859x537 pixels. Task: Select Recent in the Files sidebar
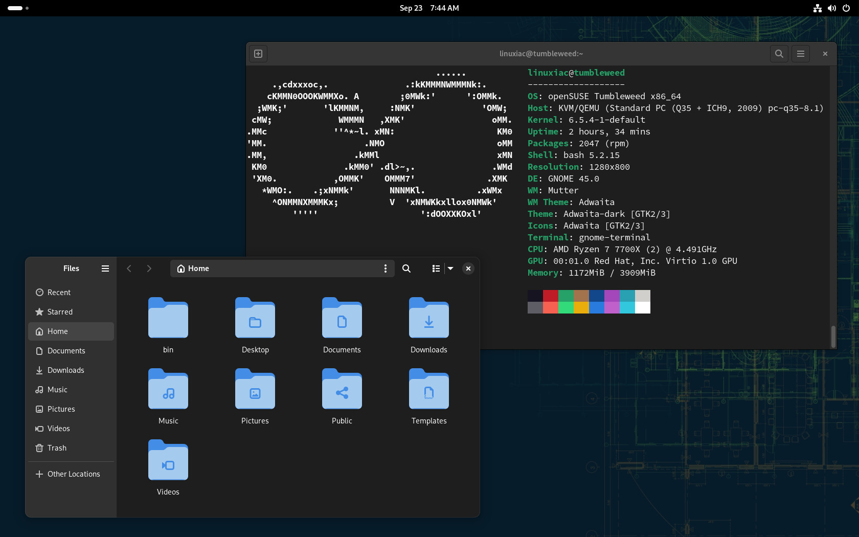(71, 293)
